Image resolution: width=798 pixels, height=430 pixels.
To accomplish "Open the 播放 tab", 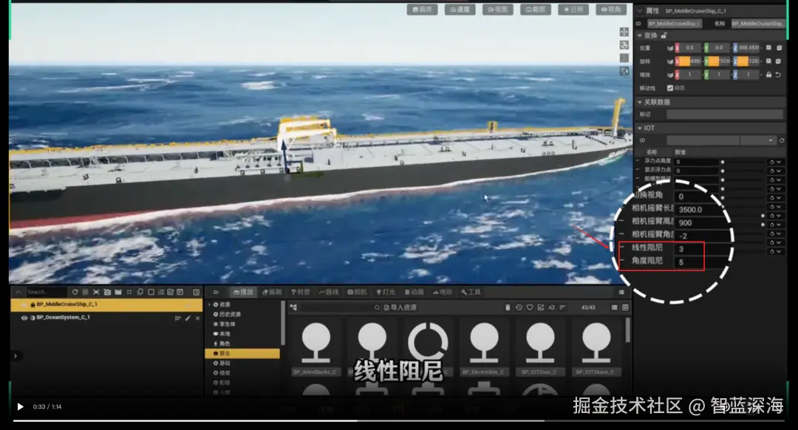I will click(243, 292).
